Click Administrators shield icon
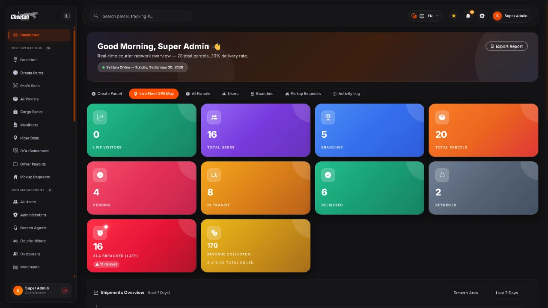Screen dimensions: 548x308 tap(15, 215)
